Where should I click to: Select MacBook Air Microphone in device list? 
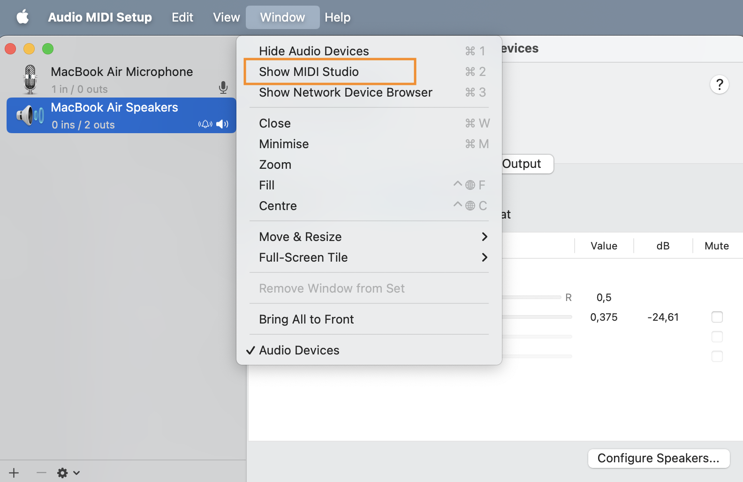coord(121,80)
